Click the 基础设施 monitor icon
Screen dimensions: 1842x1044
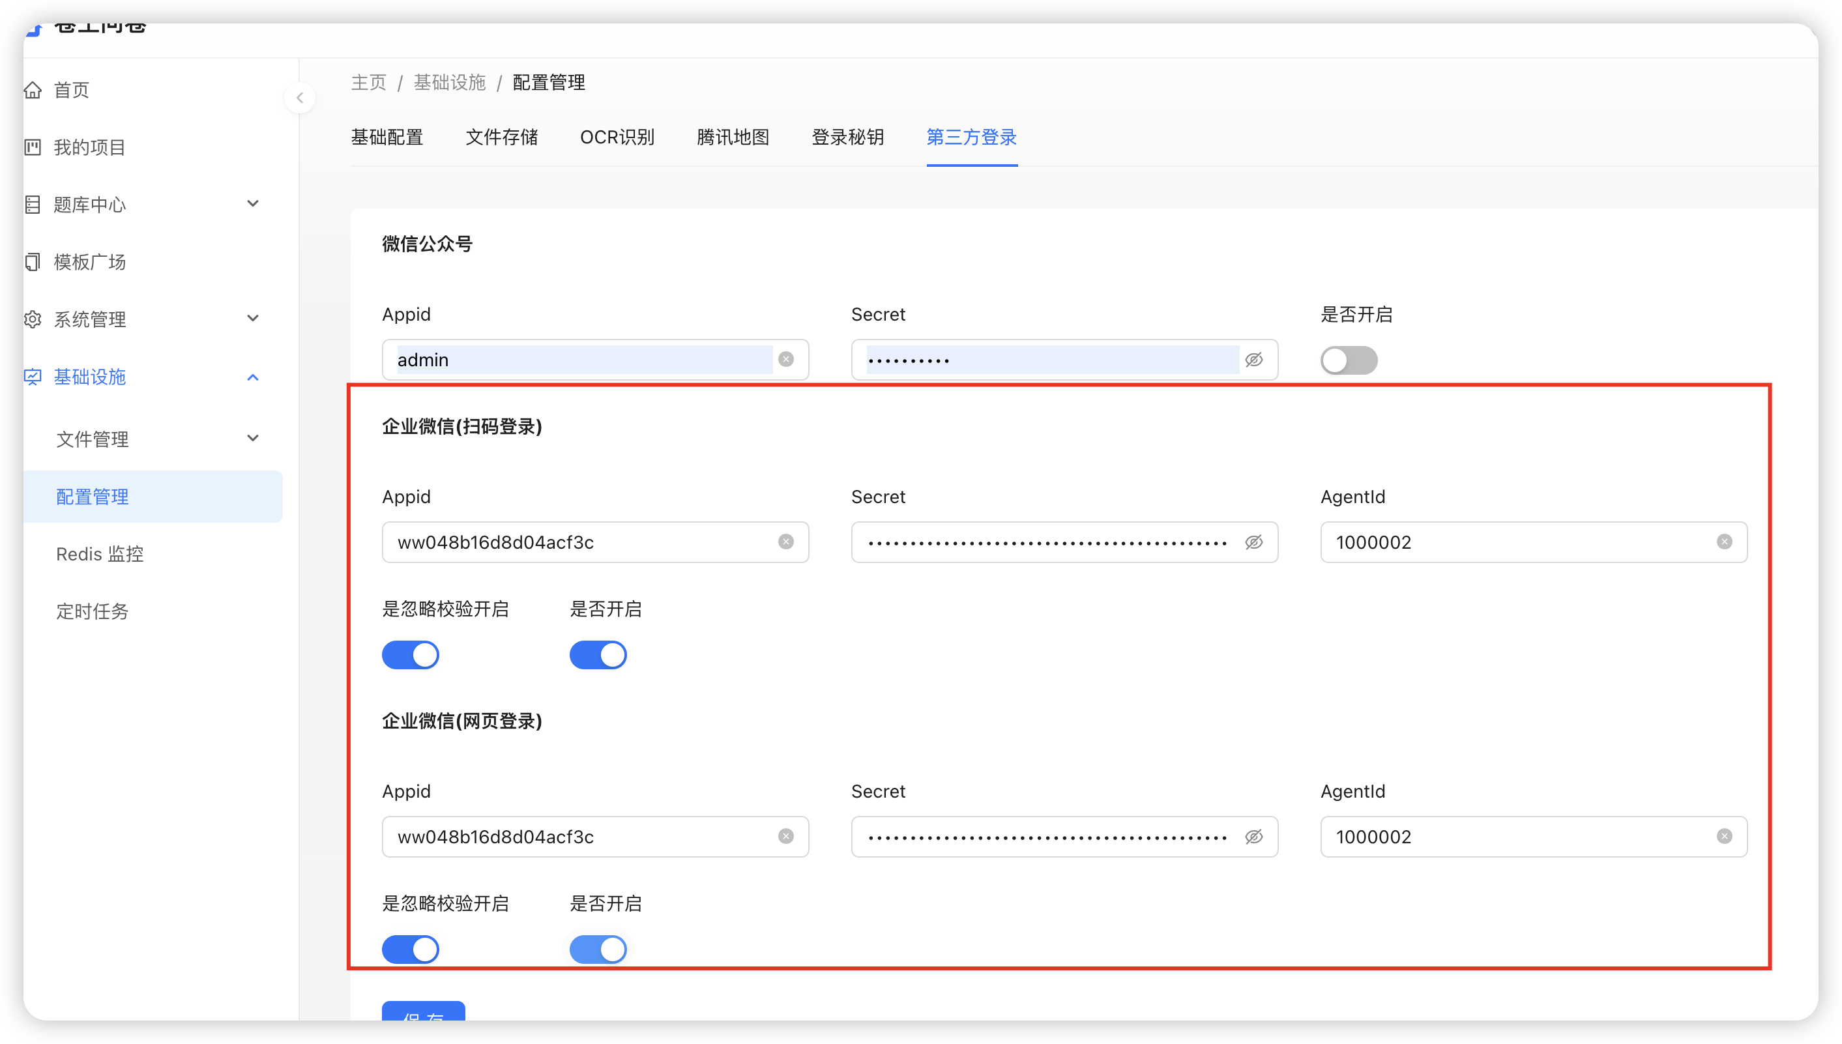[33, 377]
